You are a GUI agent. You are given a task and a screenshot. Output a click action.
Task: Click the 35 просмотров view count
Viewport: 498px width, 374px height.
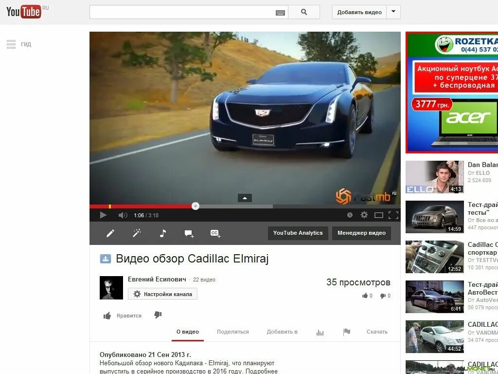tap(358, 282)
